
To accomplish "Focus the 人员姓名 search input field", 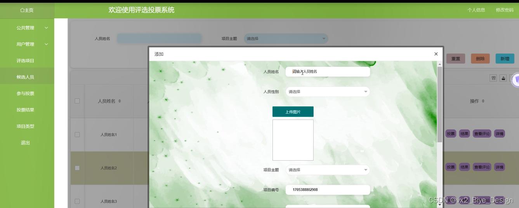I will 159,38.
